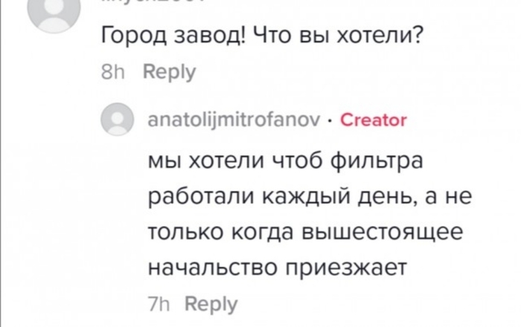The height and width of the screenshot is (327, 521).
Task: Click the words "только когда" in the reply
Action: pyautogui.click(x=216, y=233)
